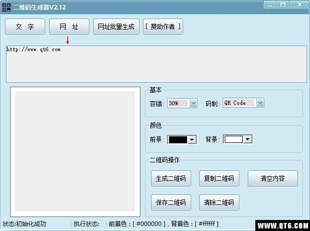Click the 前景色 #000000 status text
The height and width of the screenshot is (231, 310).
tap(137, 224)
